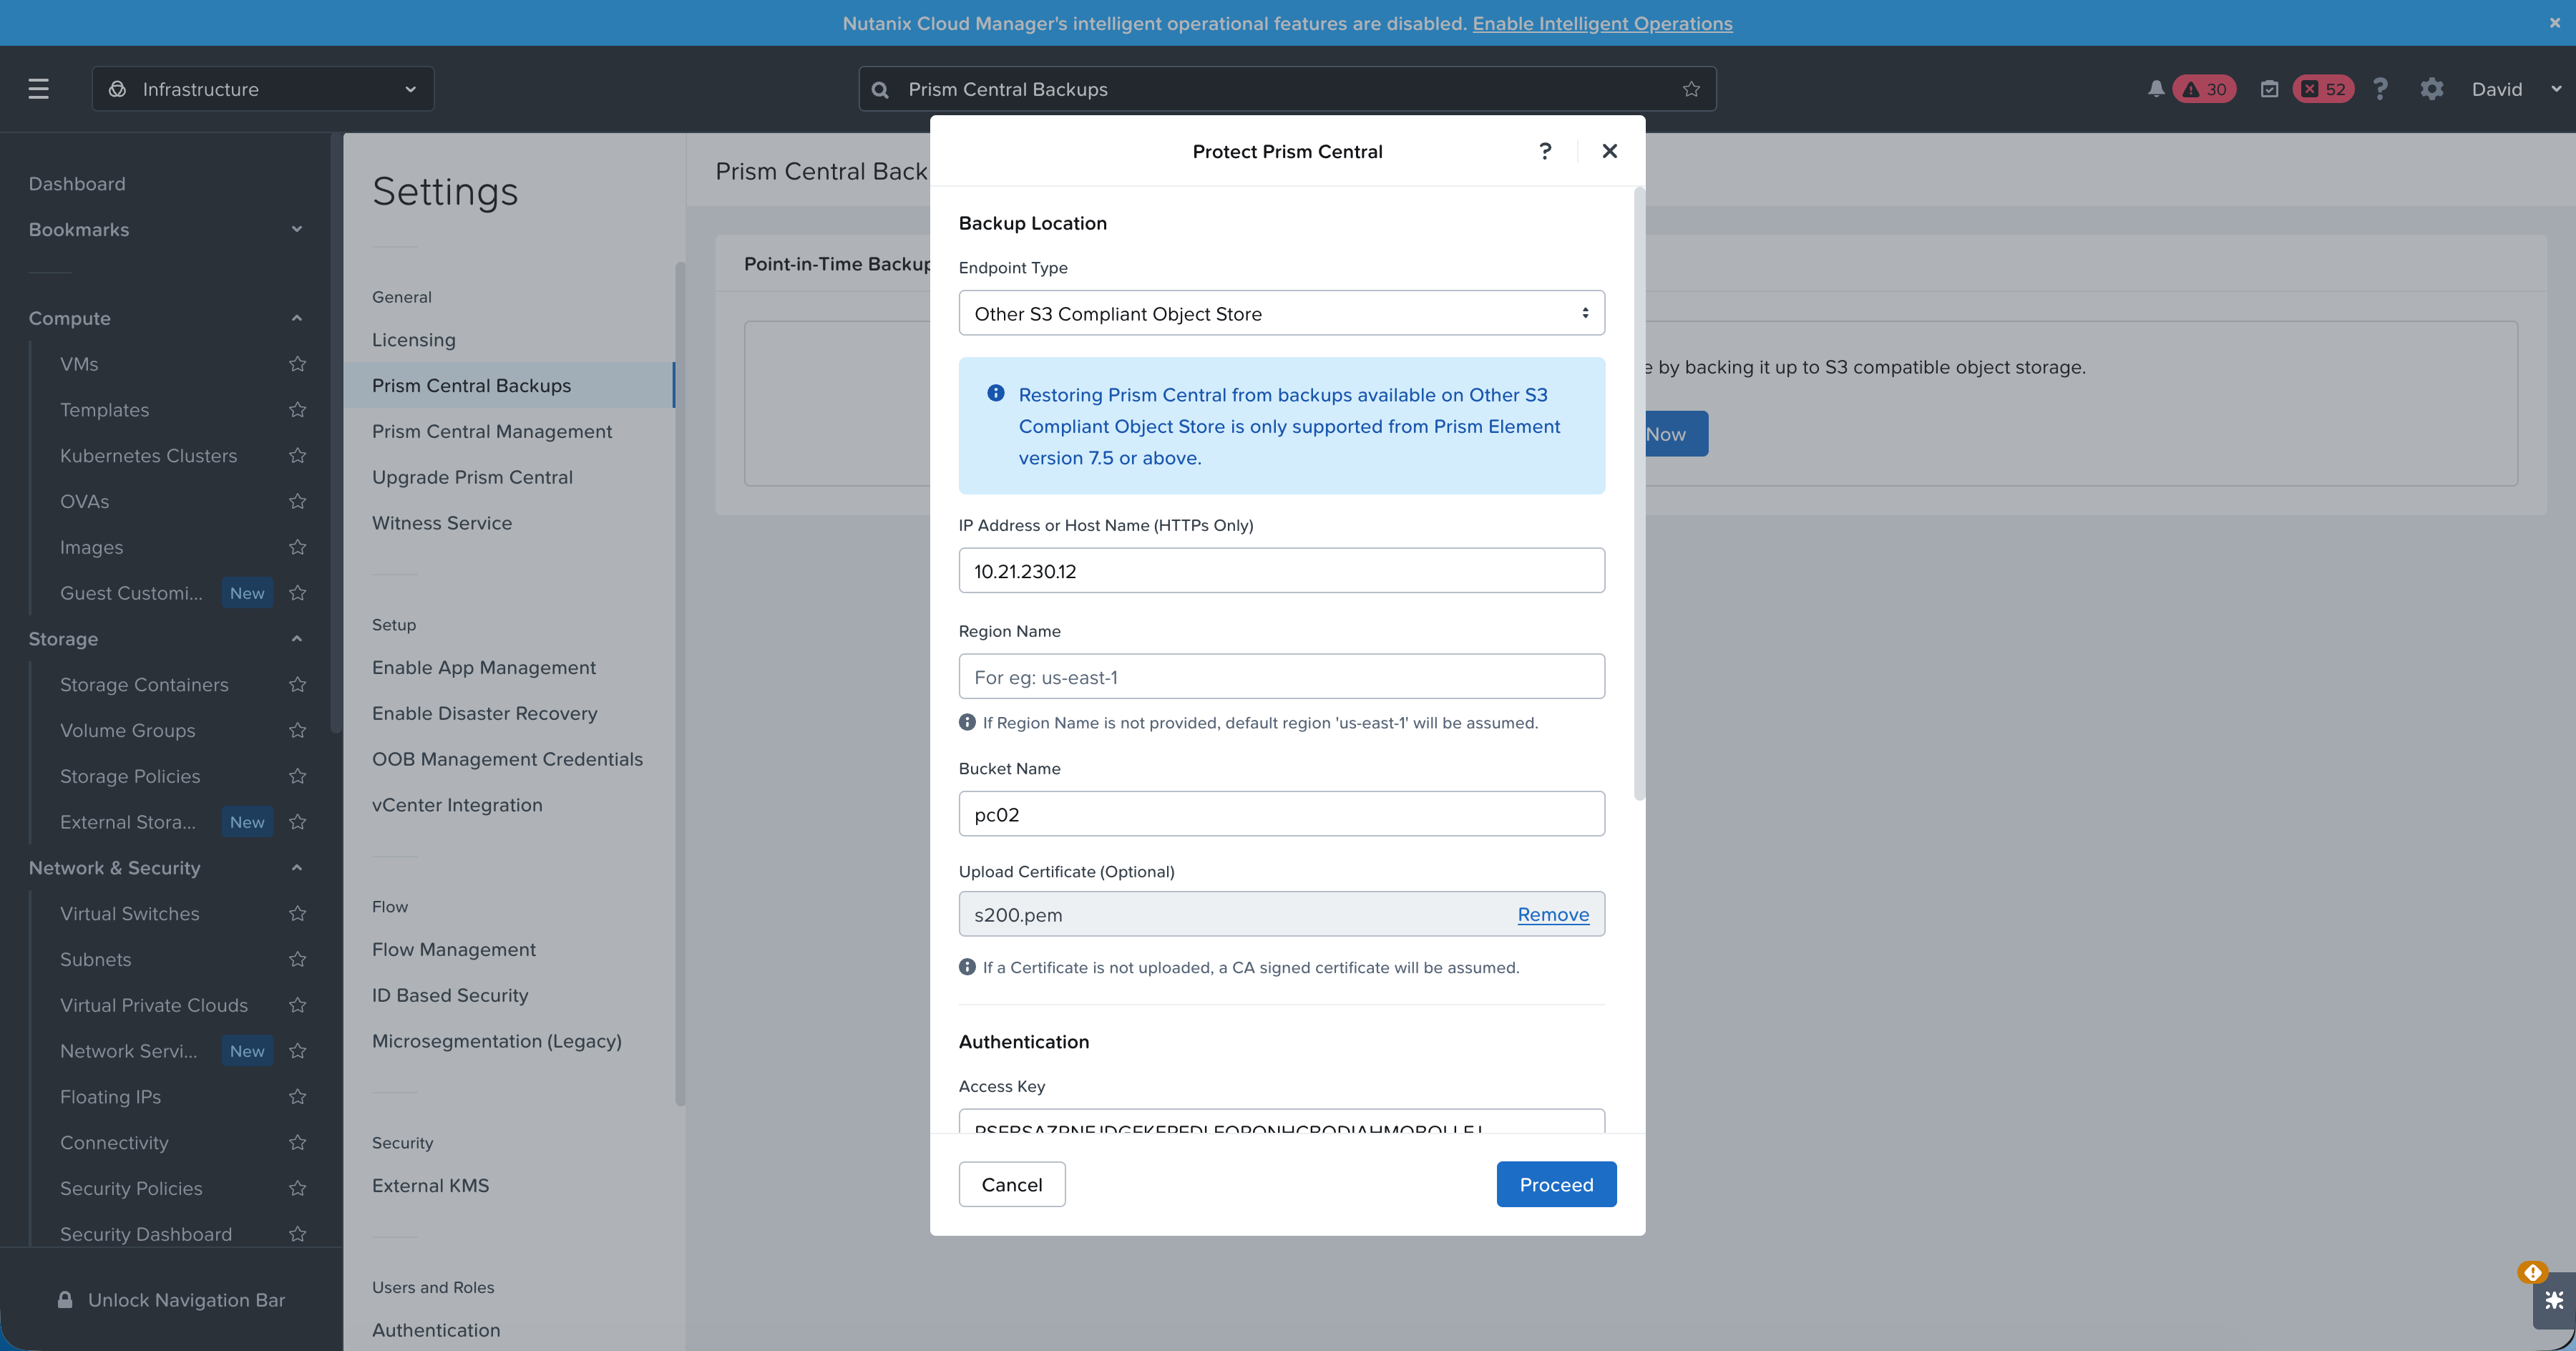The image size is (2576, 1351).
Task: Toggle bookmark star for Subnets
Action: (x=297, y=960)
